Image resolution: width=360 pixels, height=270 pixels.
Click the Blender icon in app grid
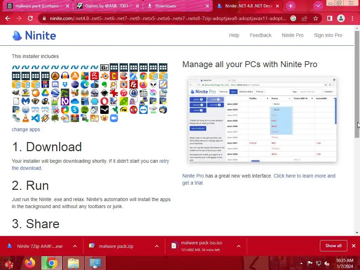(104, 76)
